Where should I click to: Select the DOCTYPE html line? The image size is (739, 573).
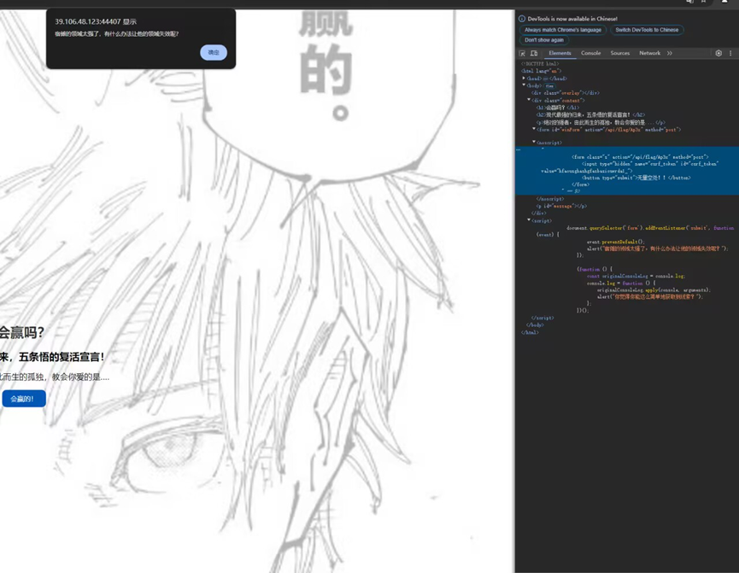click(540, 63)
